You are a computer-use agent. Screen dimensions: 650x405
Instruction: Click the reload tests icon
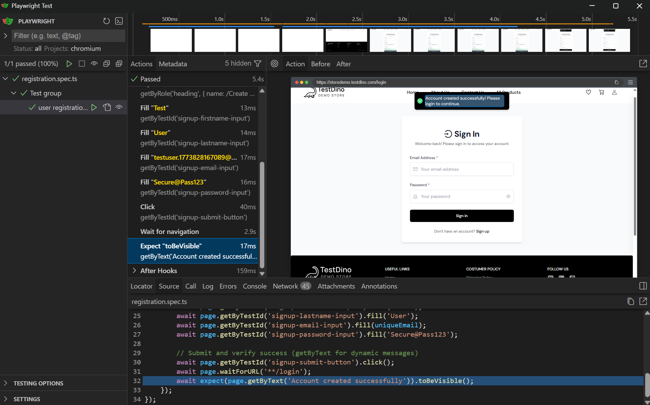pyautogui.click(x=106, y=21)
